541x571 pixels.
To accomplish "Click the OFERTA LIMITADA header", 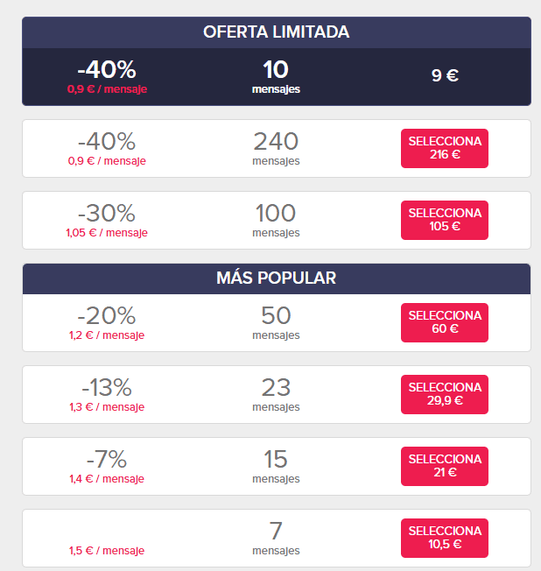I will (x=276, y=32).
